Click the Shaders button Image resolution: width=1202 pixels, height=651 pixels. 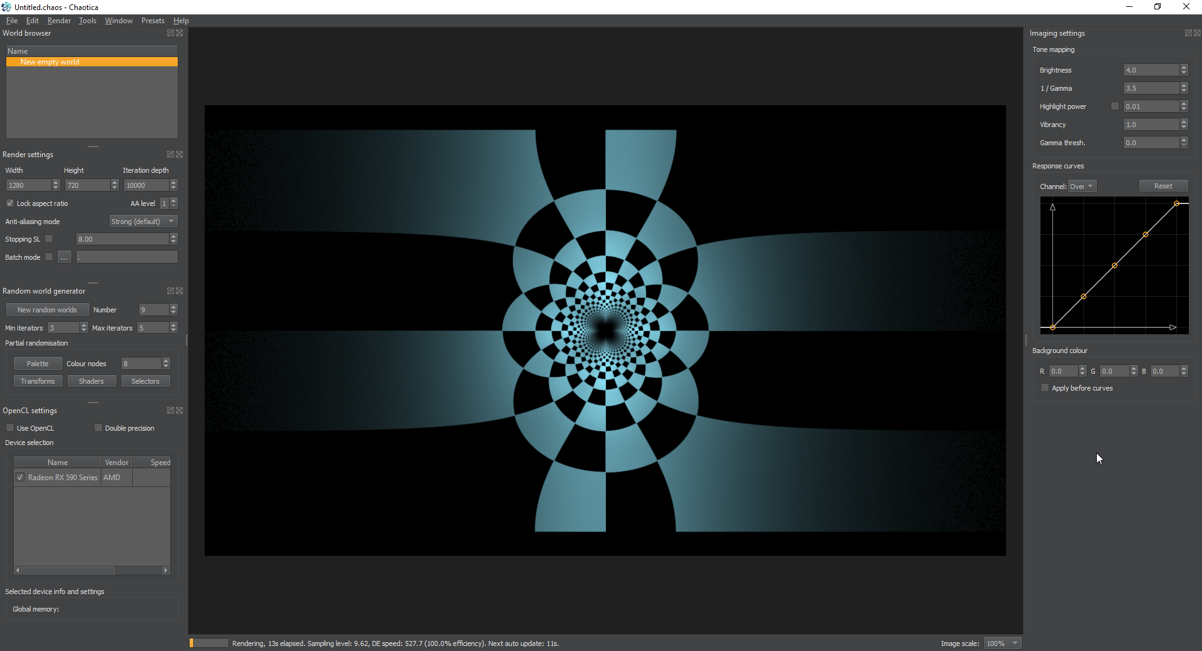coord(91,381)
